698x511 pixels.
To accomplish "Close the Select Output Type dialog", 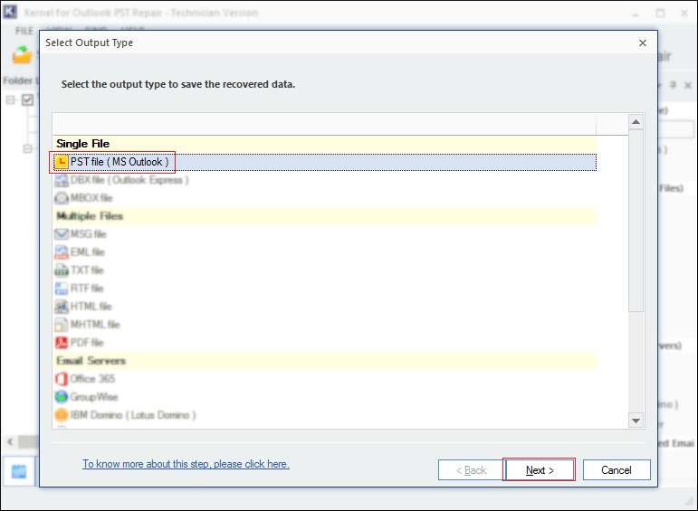I will 643,43.
